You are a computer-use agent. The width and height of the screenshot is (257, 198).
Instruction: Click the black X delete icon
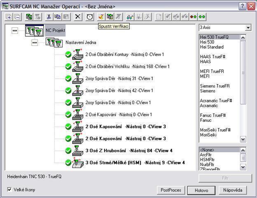pos(78,17)
